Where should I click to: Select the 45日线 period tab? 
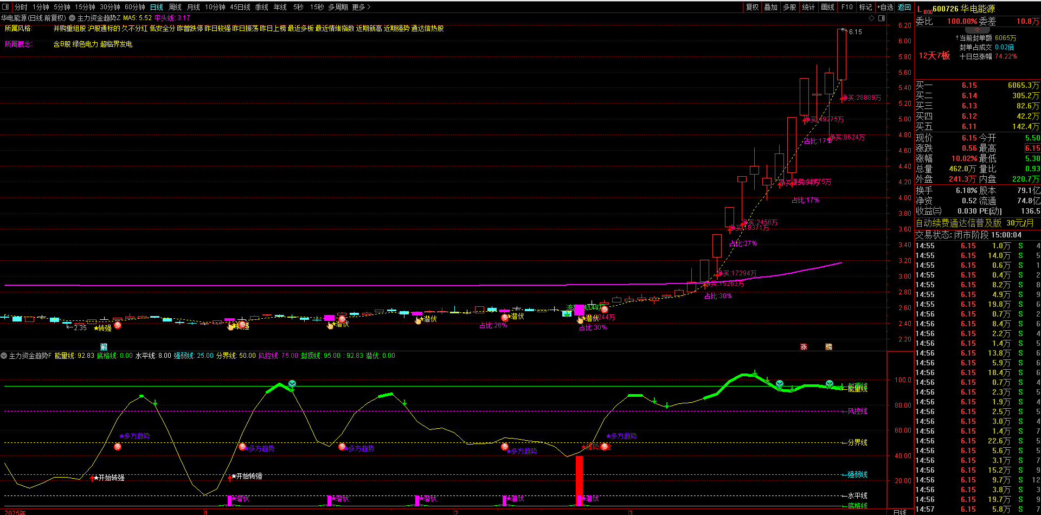(240, 7)
